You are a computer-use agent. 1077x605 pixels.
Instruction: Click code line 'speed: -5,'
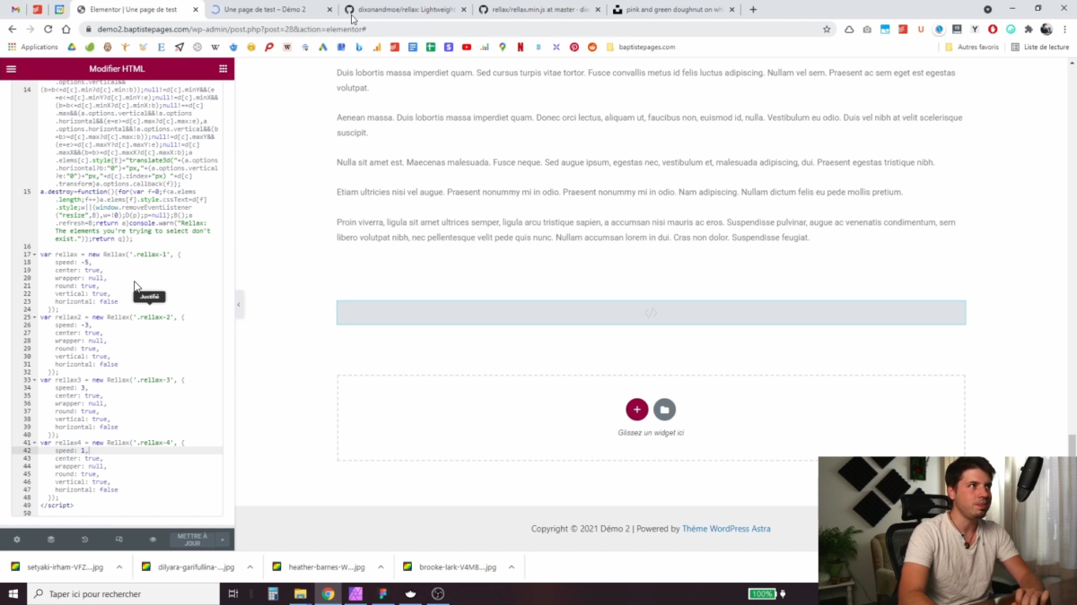(74, 263)
